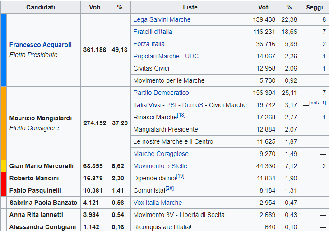Open the Vox Italia Marche link
329x231 pixels.
pos(158,203)
